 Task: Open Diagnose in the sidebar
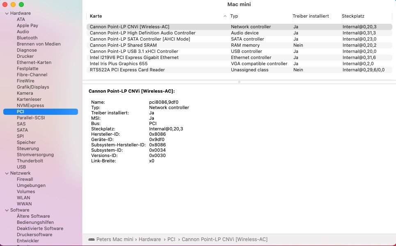point(27,50)
